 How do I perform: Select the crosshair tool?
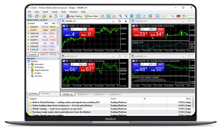tap(163, 16)
